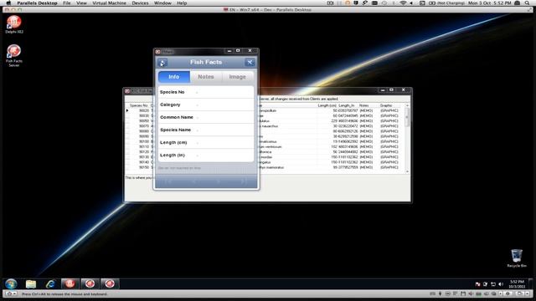Image resolution: width=536 pixels, height=301 pixels.
Task: Minimize the Fish Facts client window
Action: 229,51
